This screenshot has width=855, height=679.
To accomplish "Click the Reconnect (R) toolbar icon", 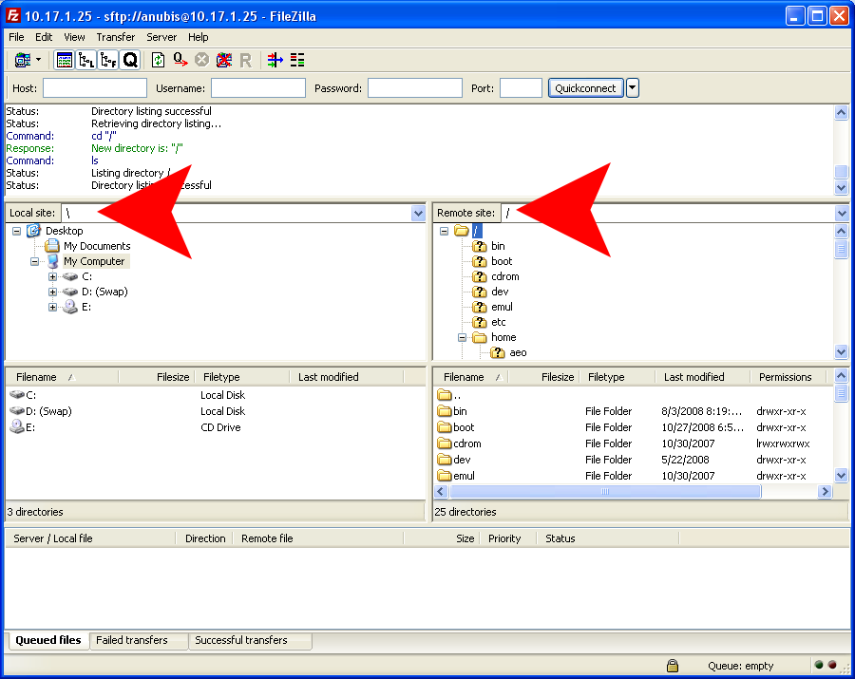I will (x=246, y=60).
